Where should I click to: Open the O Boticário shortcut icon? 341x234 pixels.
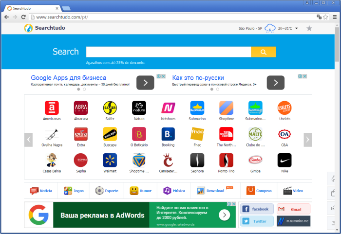point(139,134)
